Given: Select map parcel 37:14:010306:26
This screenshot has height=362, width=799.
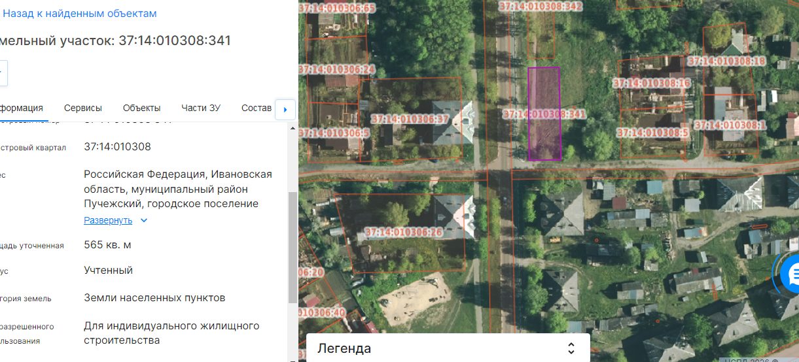Looking at the screenshot, I should tap(404, 232).
